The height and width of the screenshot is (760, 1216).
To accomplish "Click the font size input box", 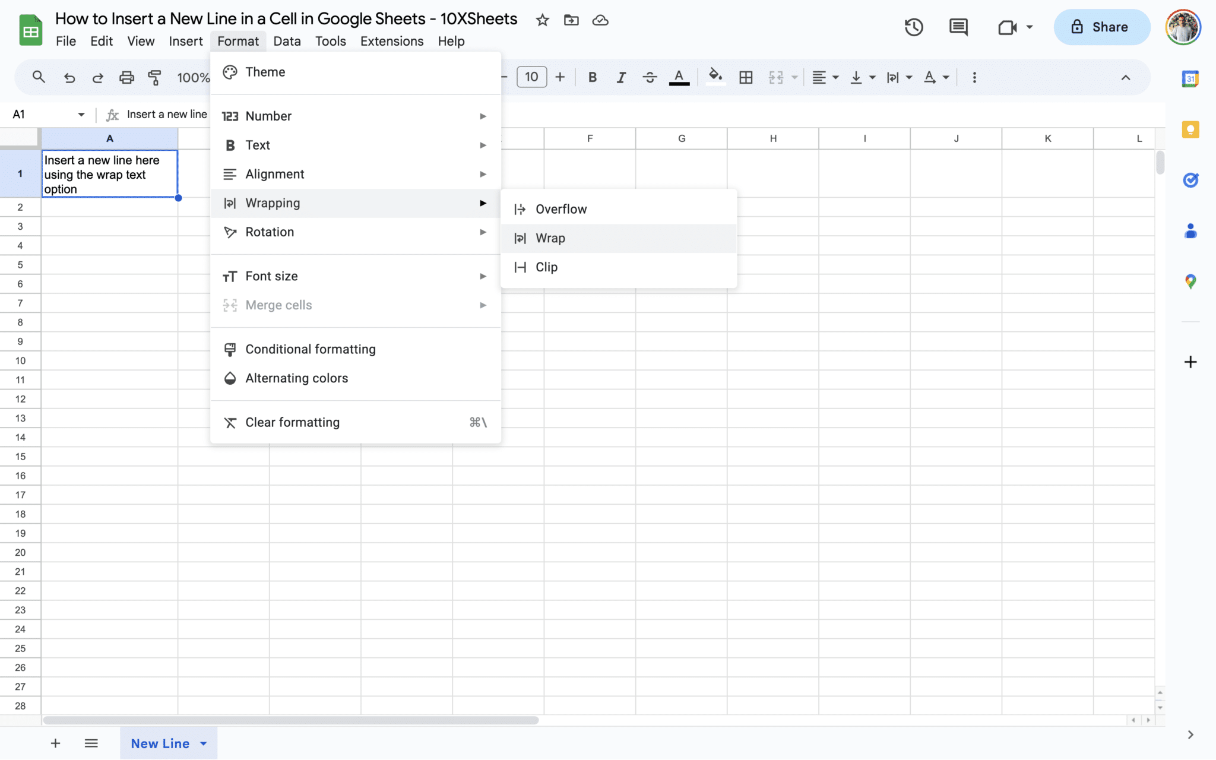I will coord(532,77).
